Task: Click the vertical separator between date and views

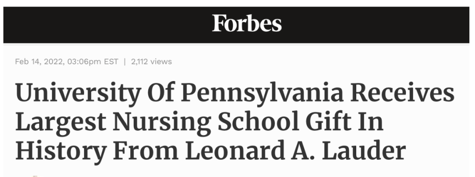Action: [x=124, y=62]
